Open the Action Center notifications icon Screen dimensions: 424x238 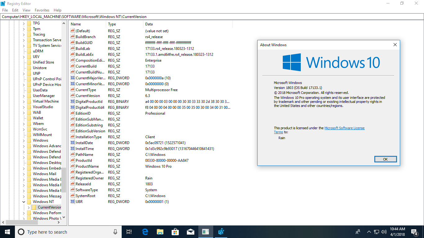(x=414, y=232)
